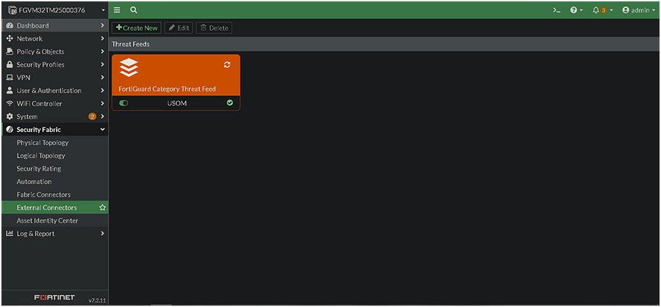
Task: Expand the Log & Report chevron
Action: pyautogui.click(x=102, y=234)
